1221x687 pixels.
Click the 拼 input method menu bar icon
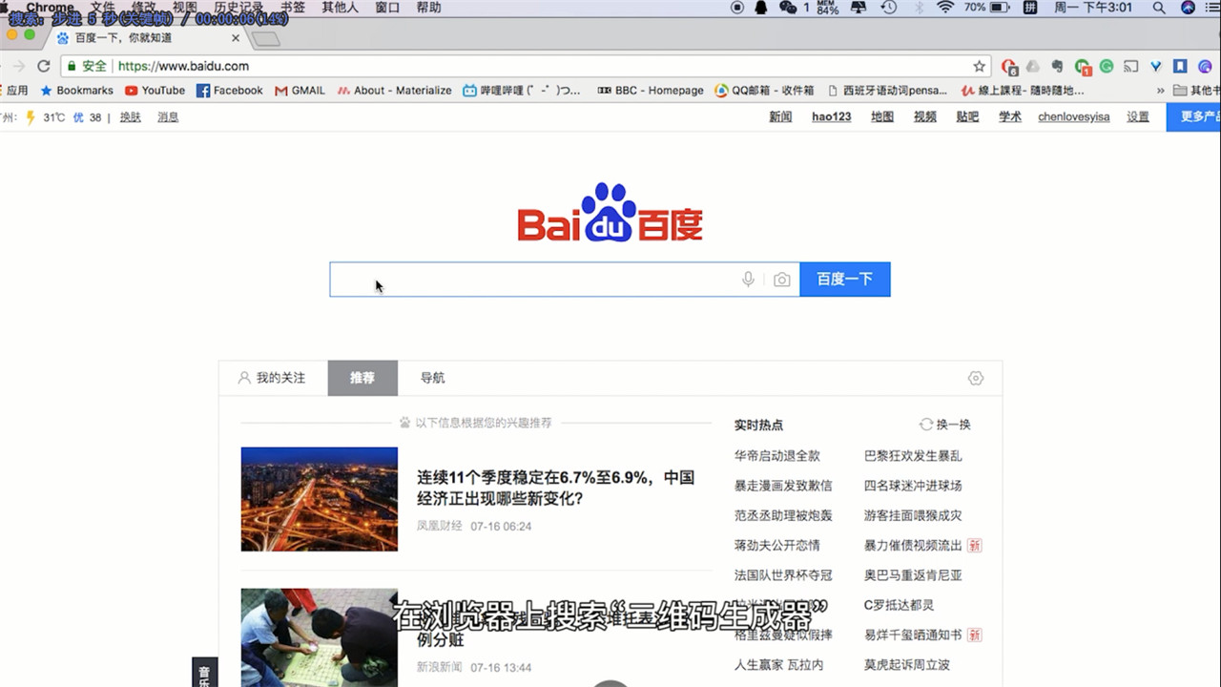coord(1030,8)
